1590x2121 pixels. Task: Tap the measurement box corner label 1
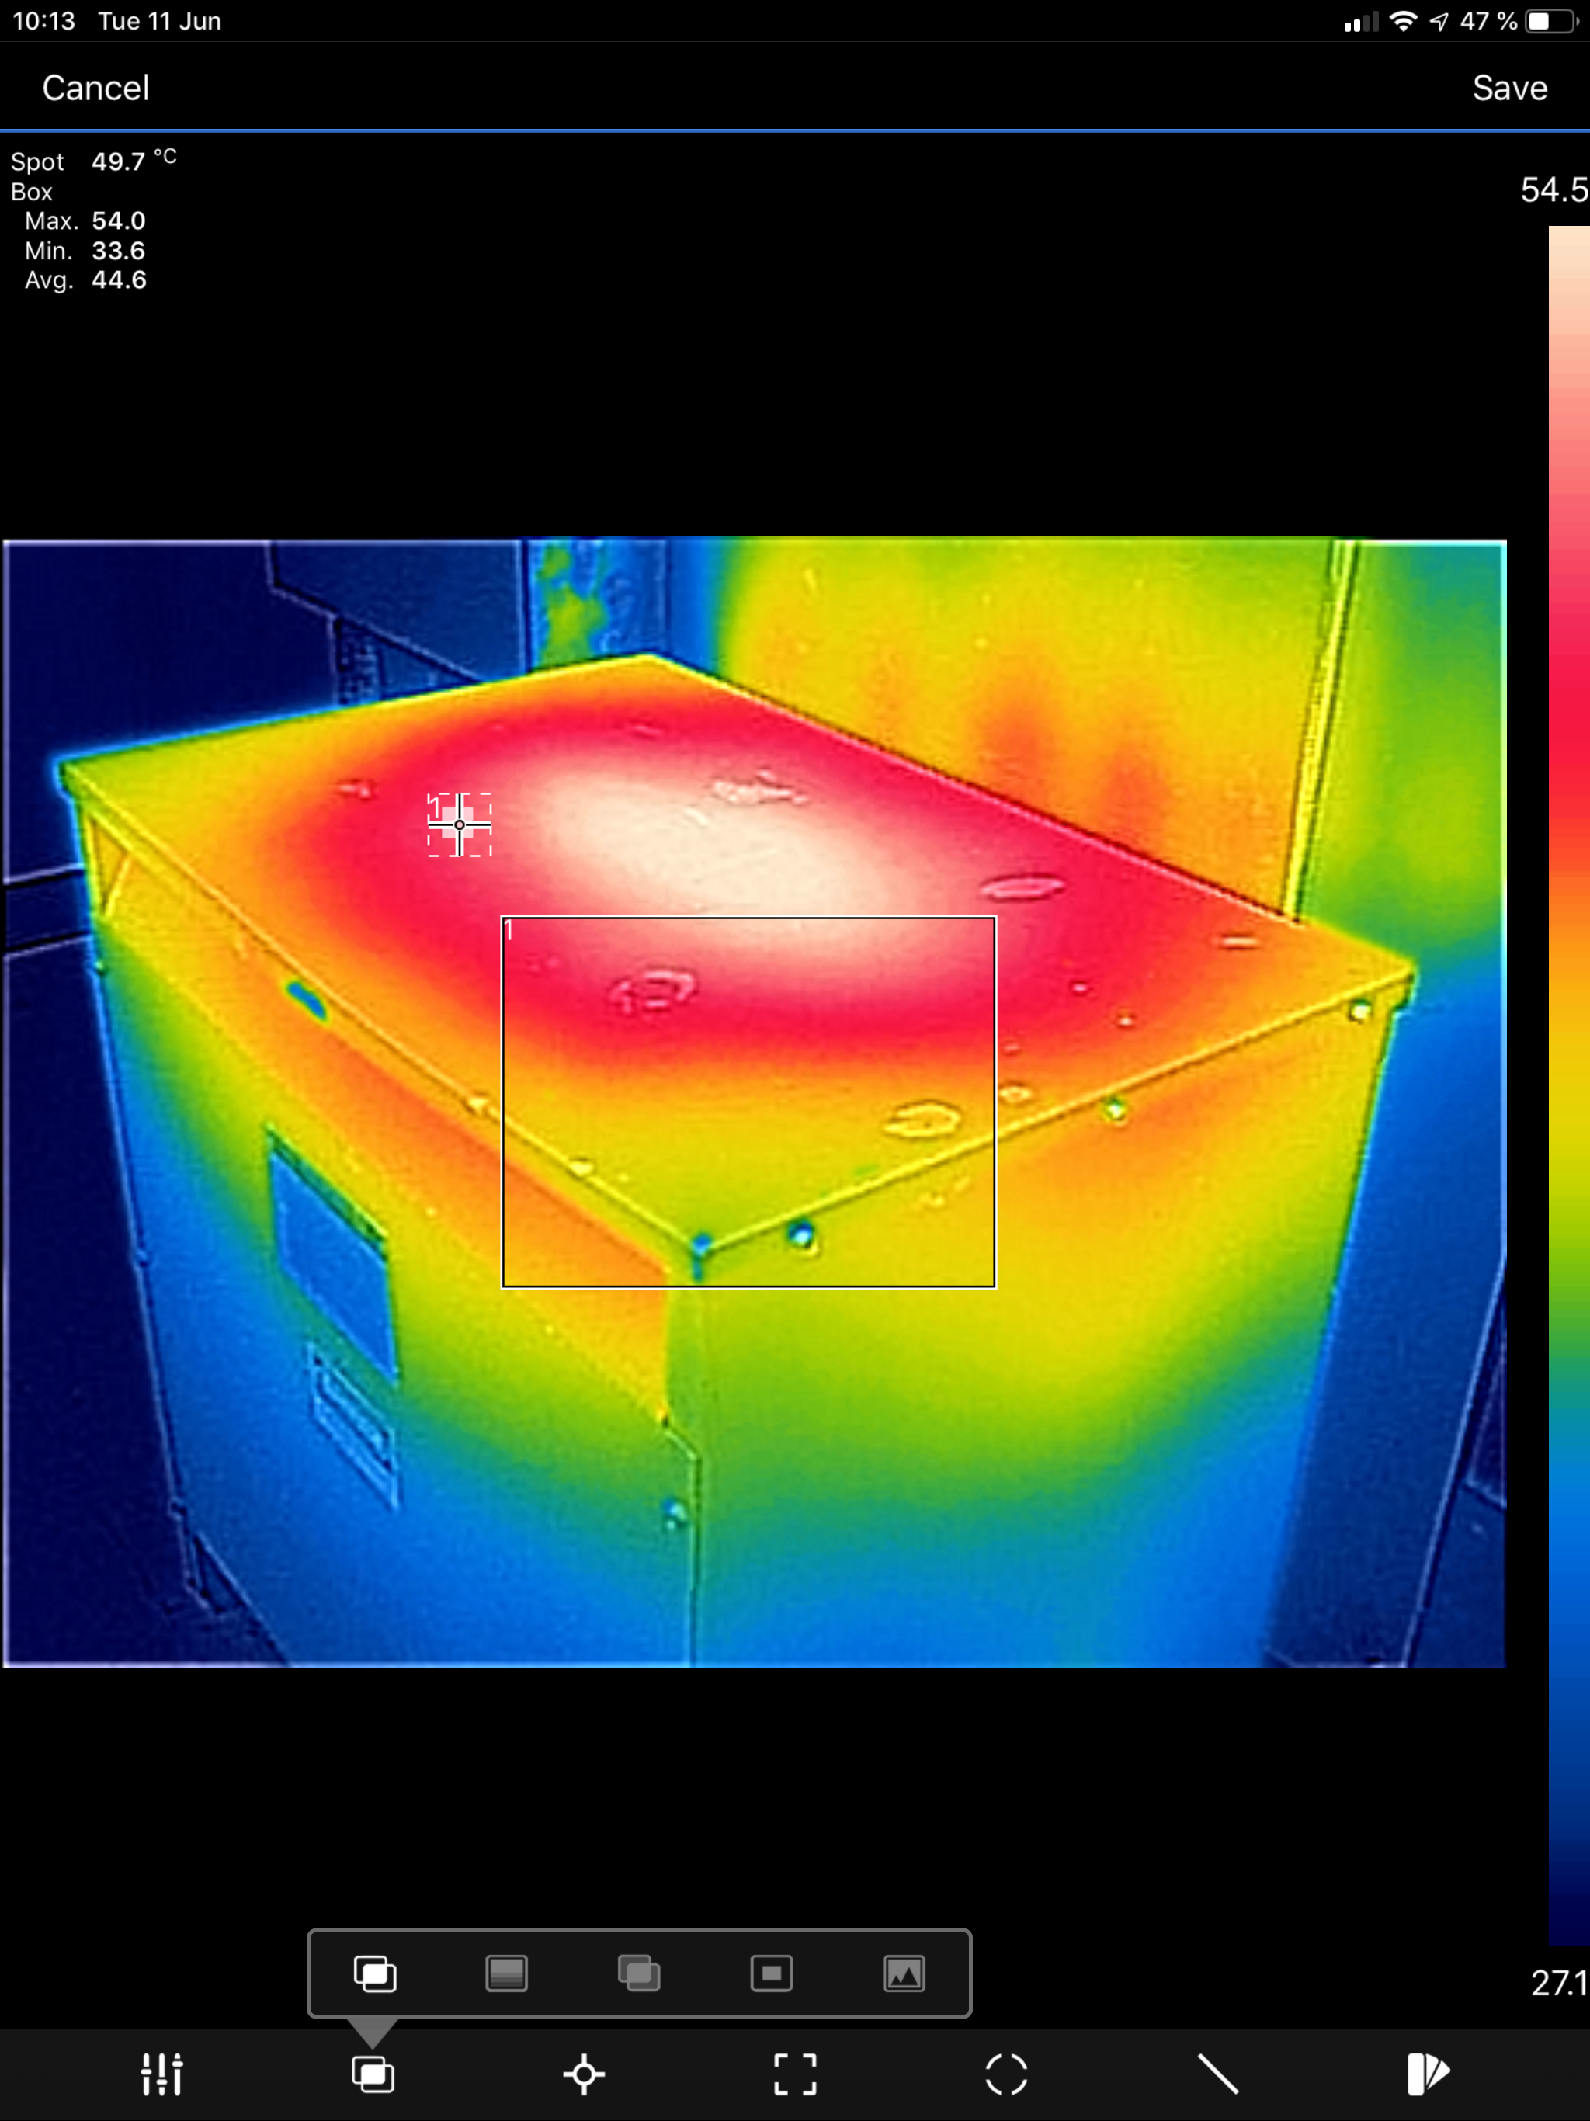click(510, 930)
